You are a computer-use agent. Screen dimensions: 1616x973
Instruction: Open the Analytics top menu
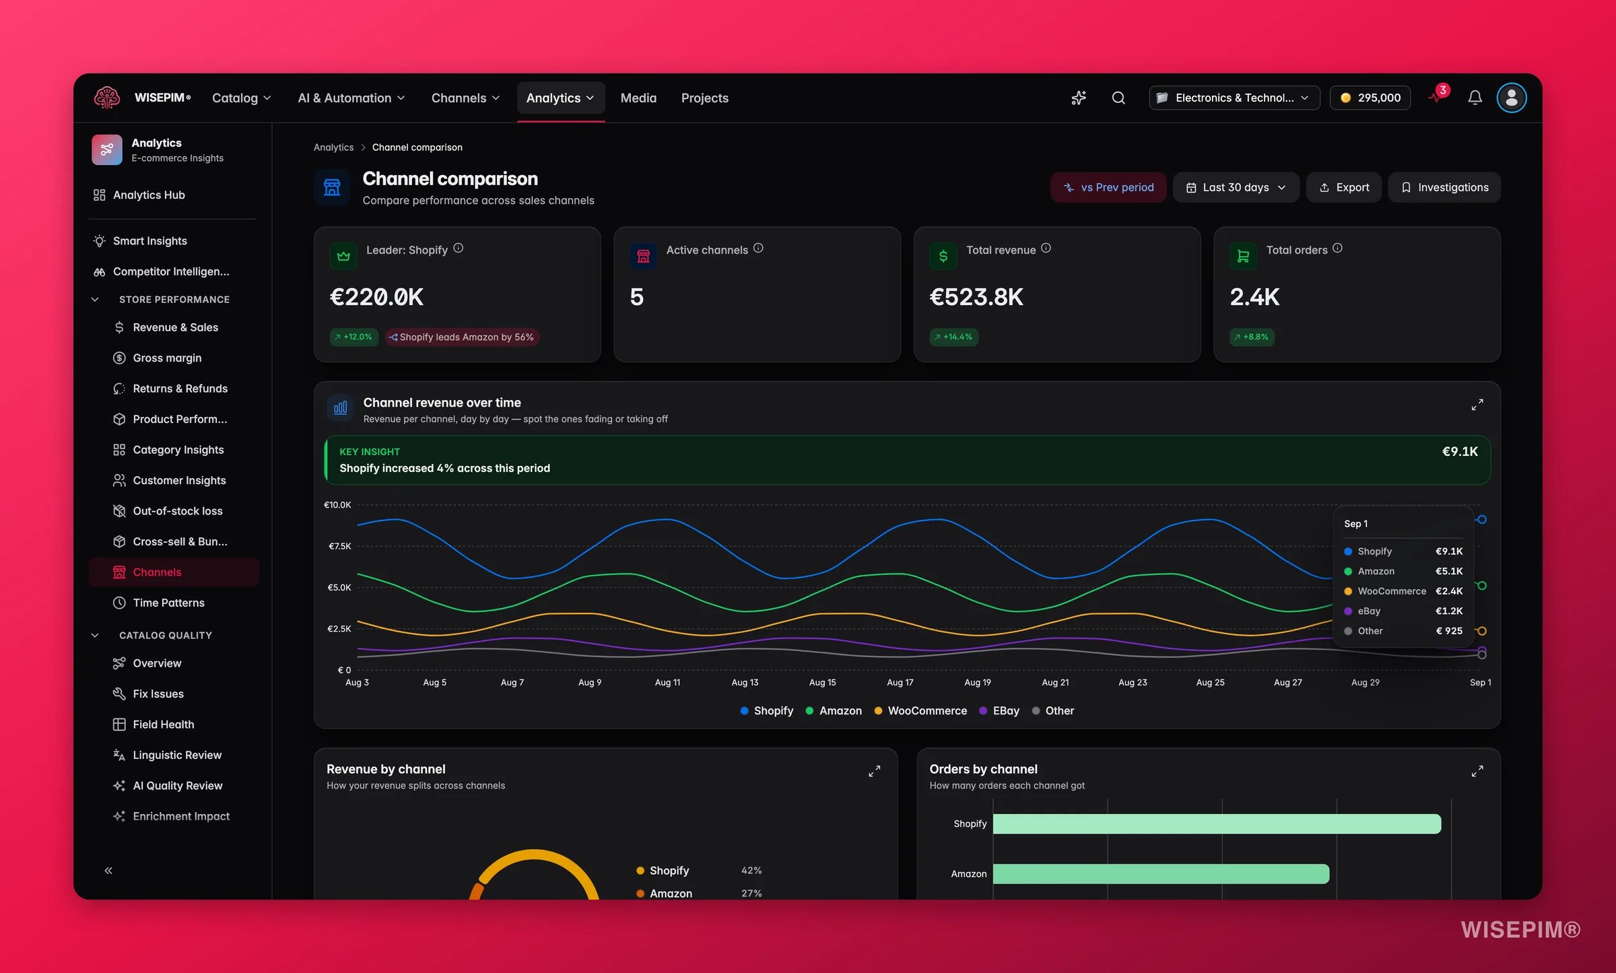(x=560, y=98)
